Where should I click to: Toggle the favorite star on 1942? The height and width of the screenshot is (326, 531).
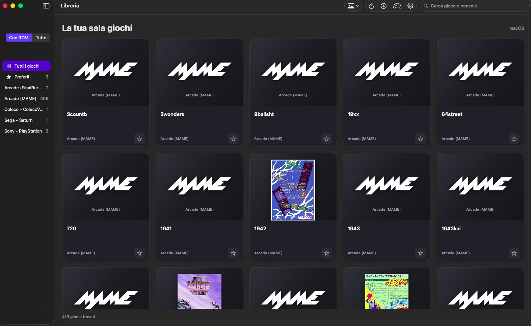click(x=327, y=253)
